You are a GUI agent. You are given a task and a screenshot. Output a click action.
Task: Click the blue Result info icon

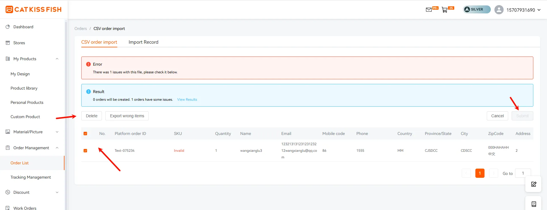click(x=88, y=92)
